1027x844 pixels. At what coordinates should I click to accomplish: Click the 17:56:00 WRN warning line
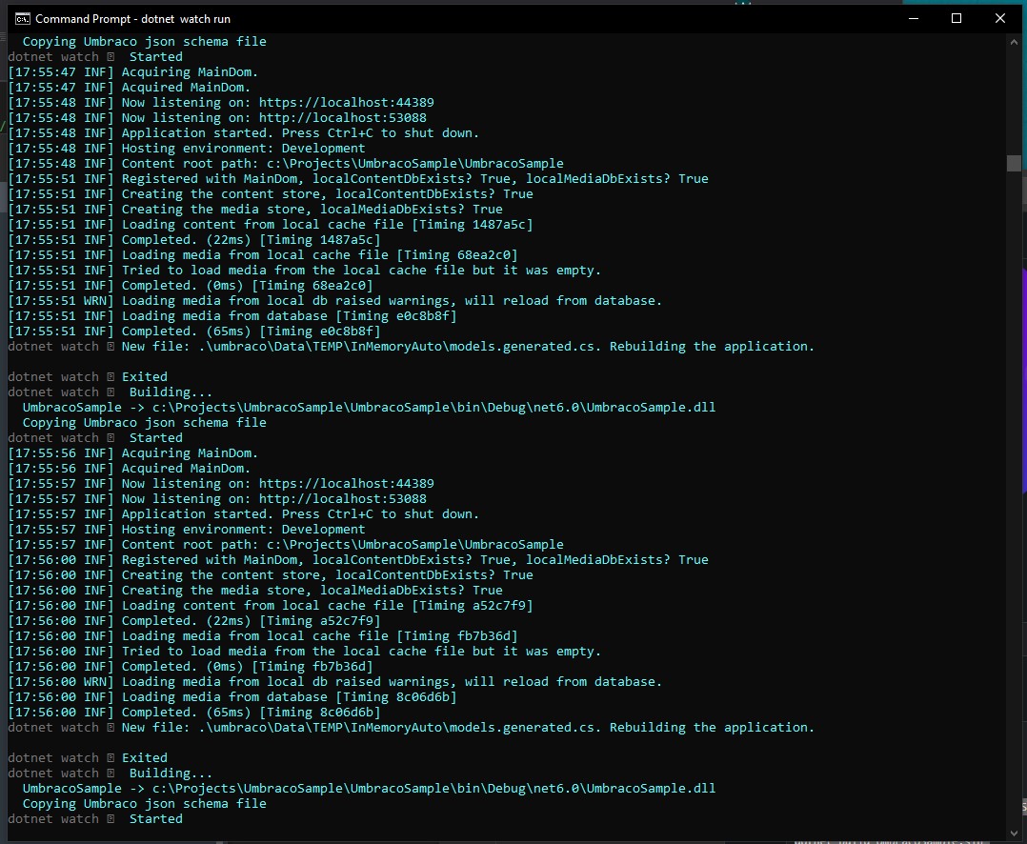(335, 682)
